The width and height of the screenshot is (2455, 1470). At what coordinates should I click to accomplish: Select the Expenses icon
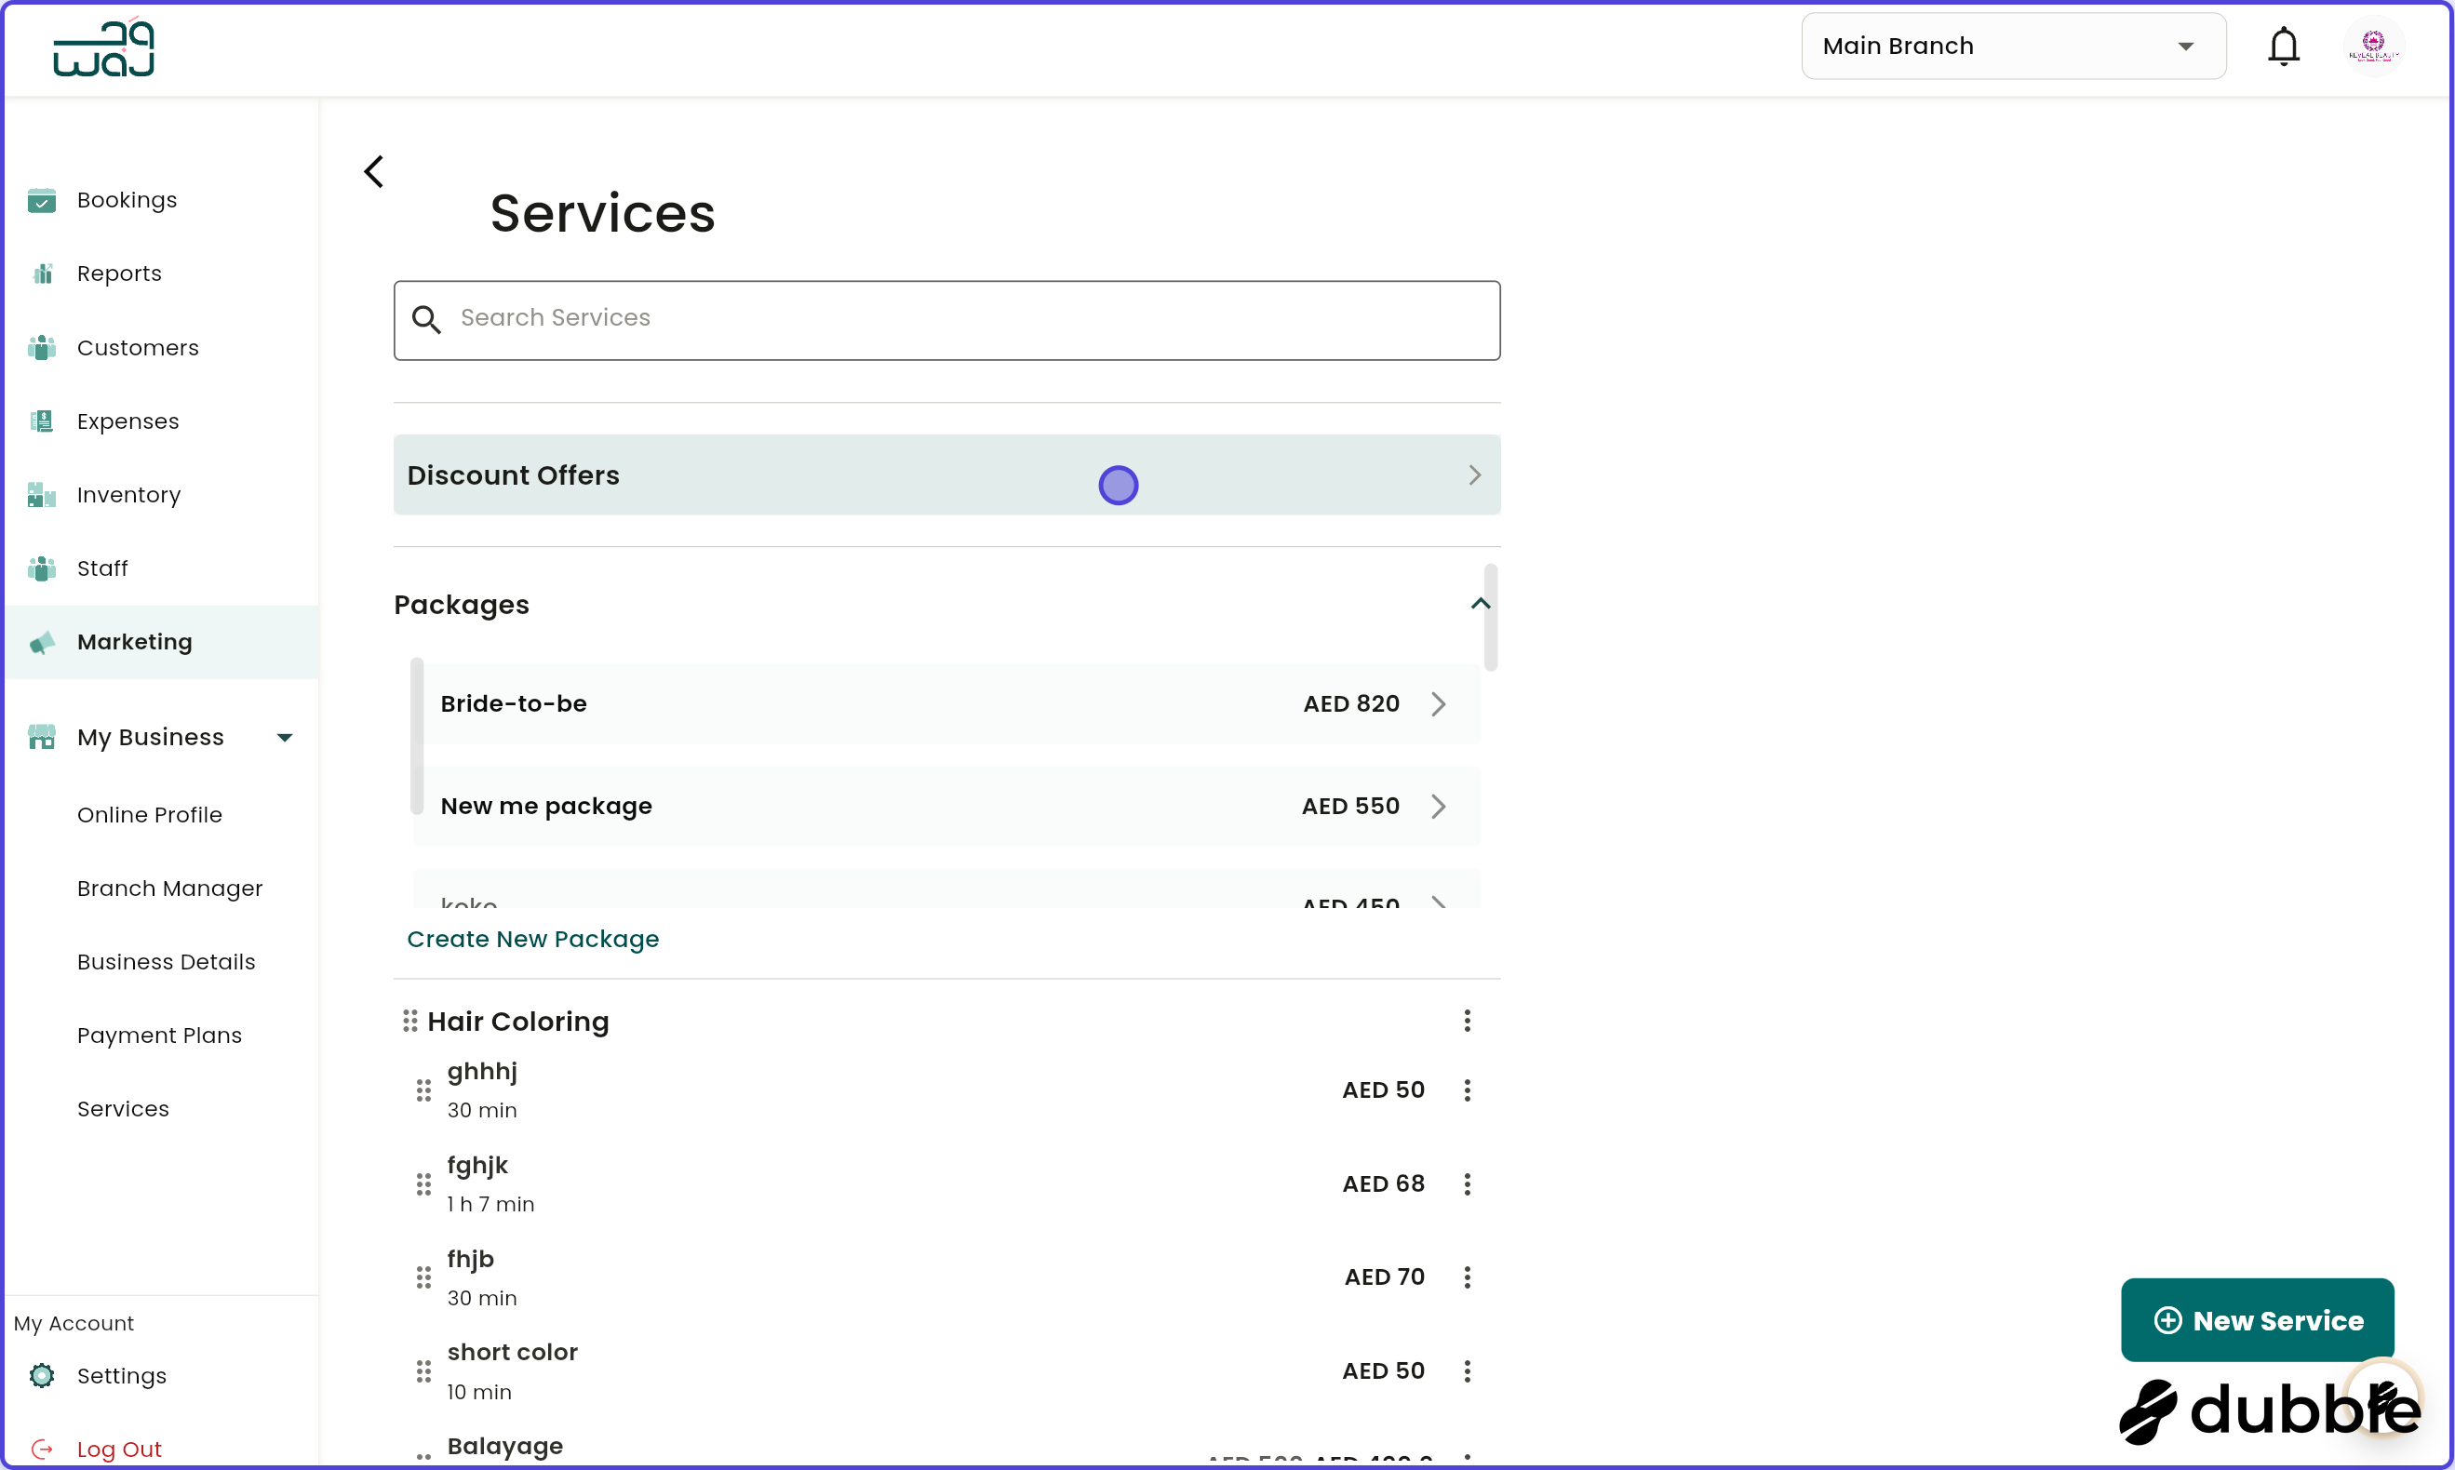pyautogui.click(x=42, y=420)
